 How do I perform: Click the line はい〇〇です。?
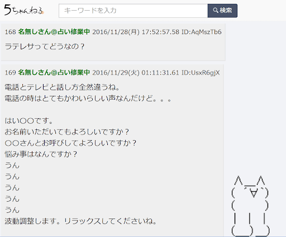[29, 120]
